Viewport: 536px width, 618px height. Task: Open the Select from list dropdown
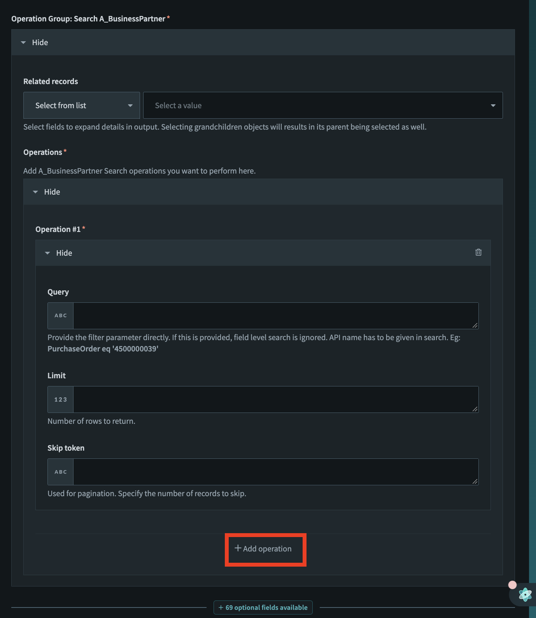pos(81,105)
